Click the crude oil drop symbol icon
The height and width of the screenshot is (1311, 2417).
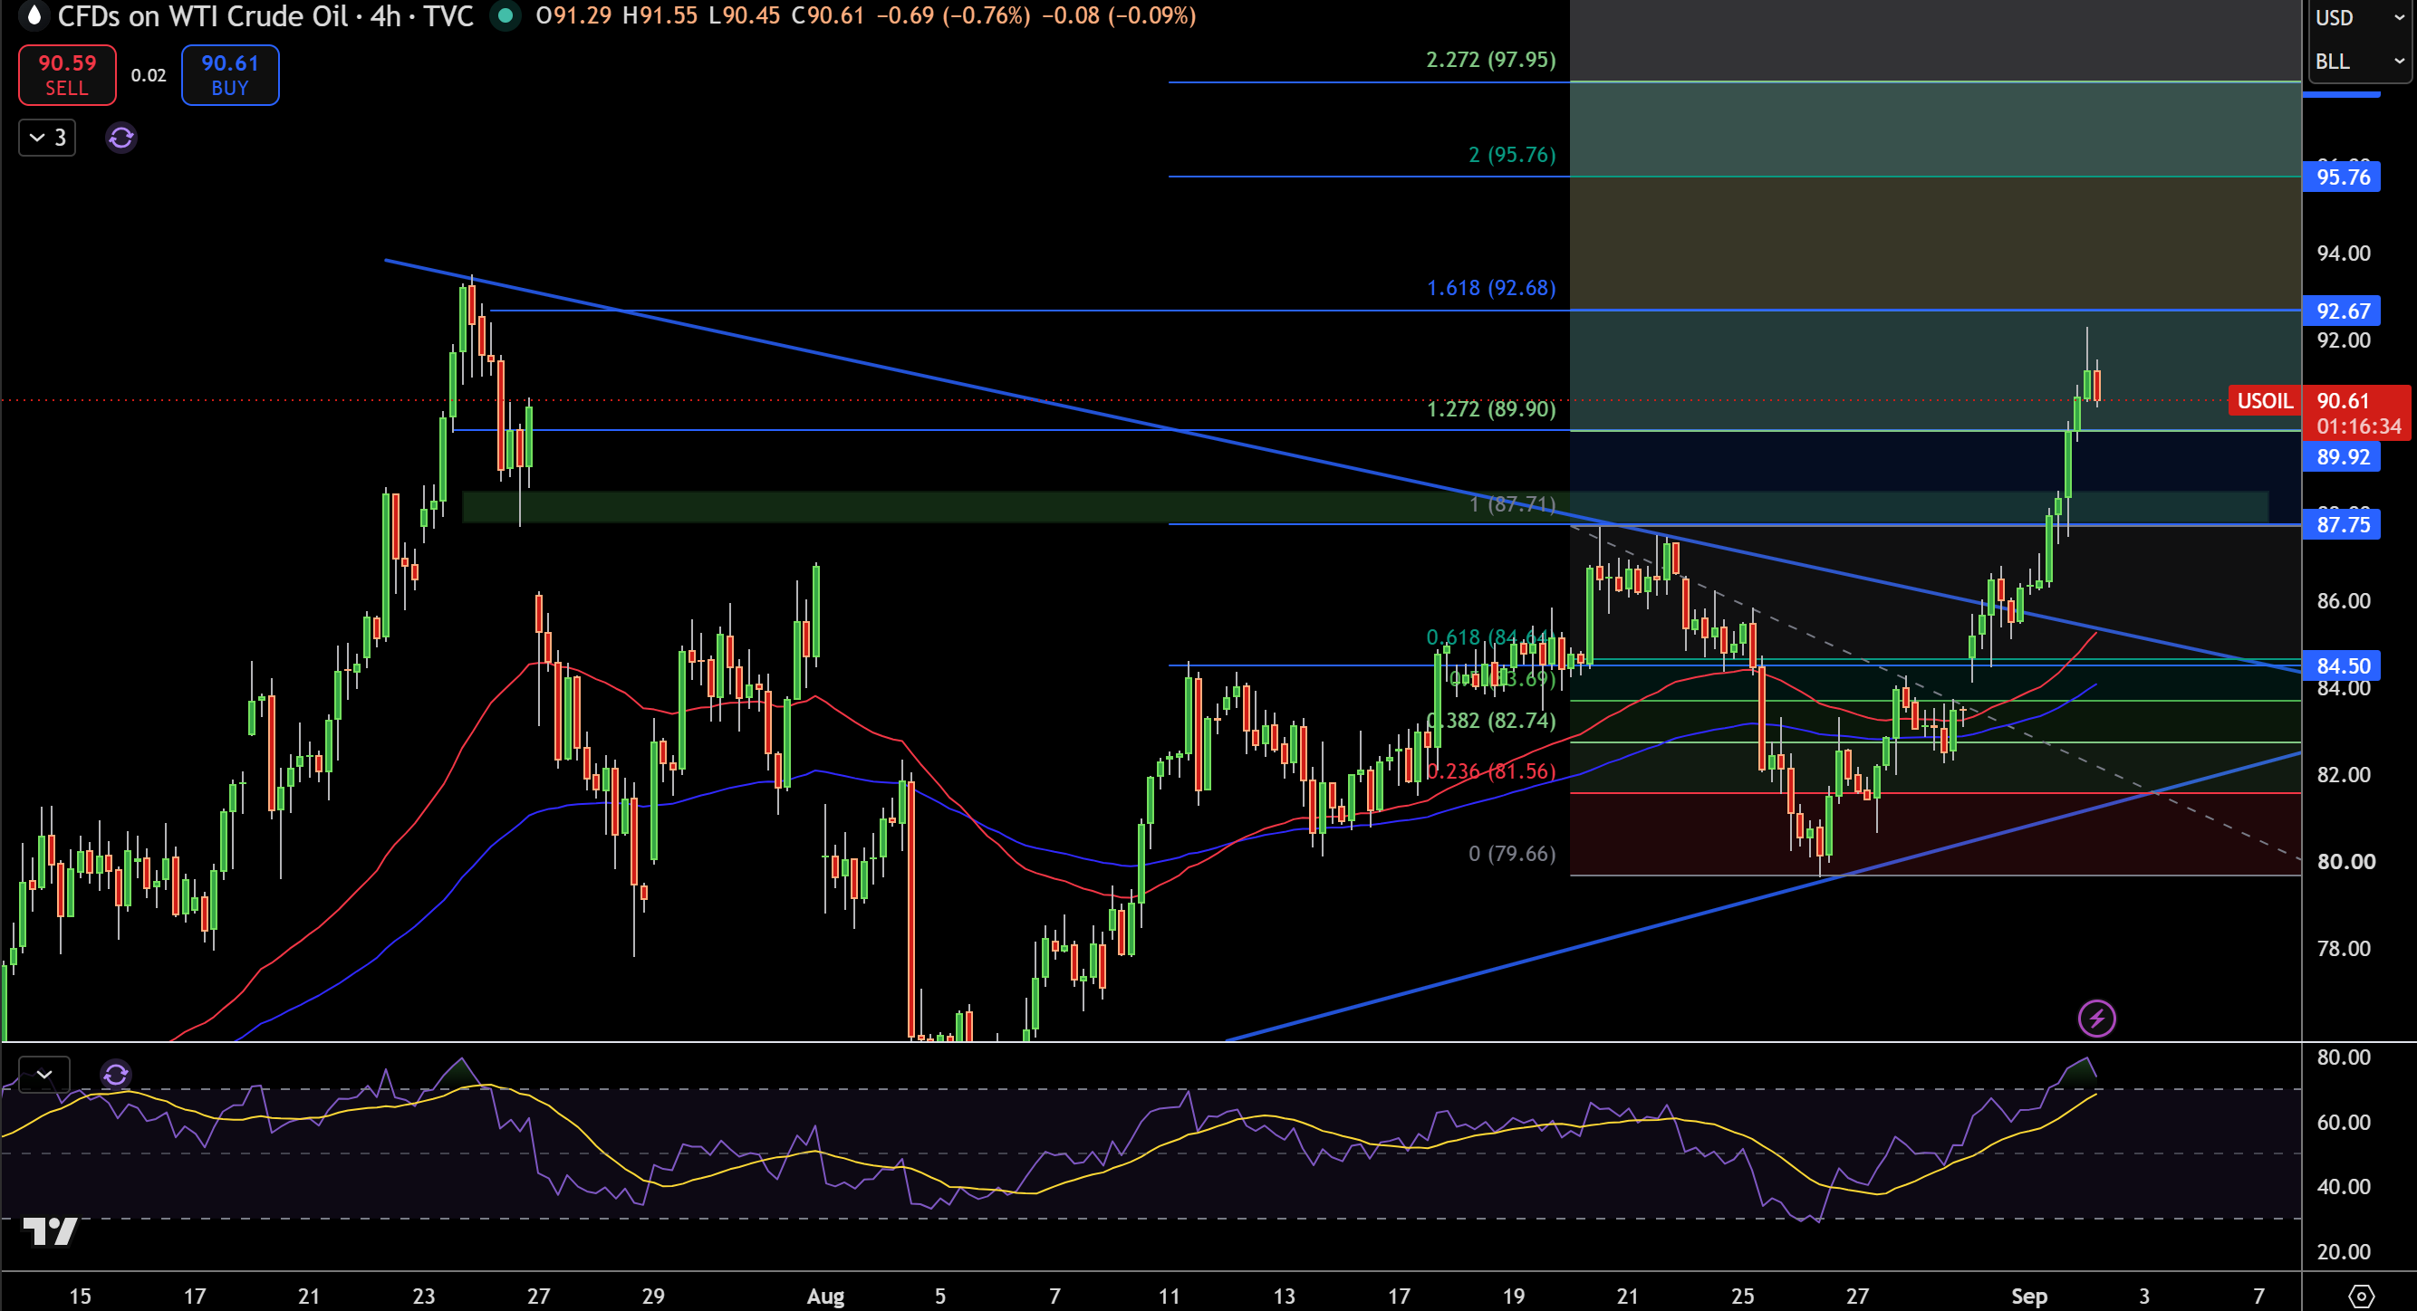[x=34, y=15]
